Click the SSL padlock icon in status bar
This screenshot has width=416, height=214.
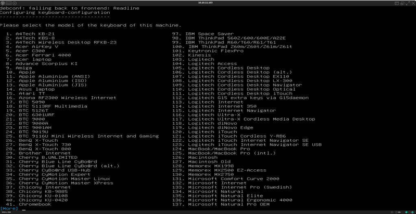tap(396, 212)
